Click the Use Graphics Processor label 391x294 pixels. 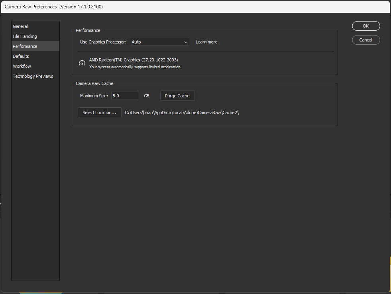pos(103,42)
